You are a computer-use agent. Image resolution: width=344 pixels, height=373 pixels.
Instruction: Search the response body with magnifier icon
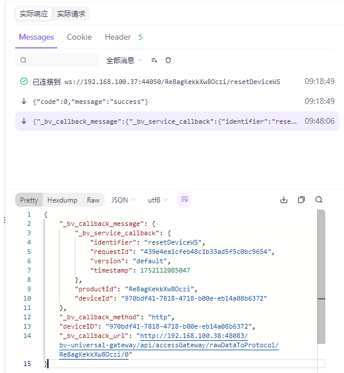pos(319,200)
